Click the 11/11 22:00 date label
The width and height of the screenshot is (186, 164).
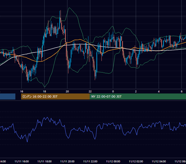click(90, 162)
